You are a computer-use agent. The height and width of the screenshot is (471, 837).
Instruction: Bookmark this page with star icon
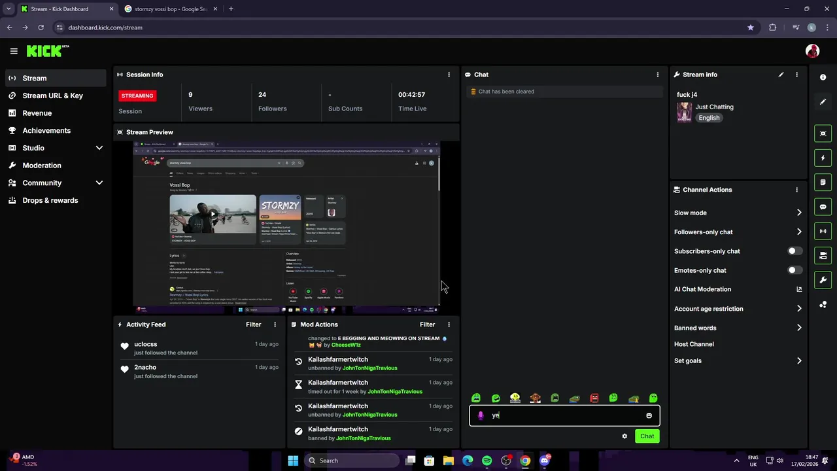pos(751,27)
